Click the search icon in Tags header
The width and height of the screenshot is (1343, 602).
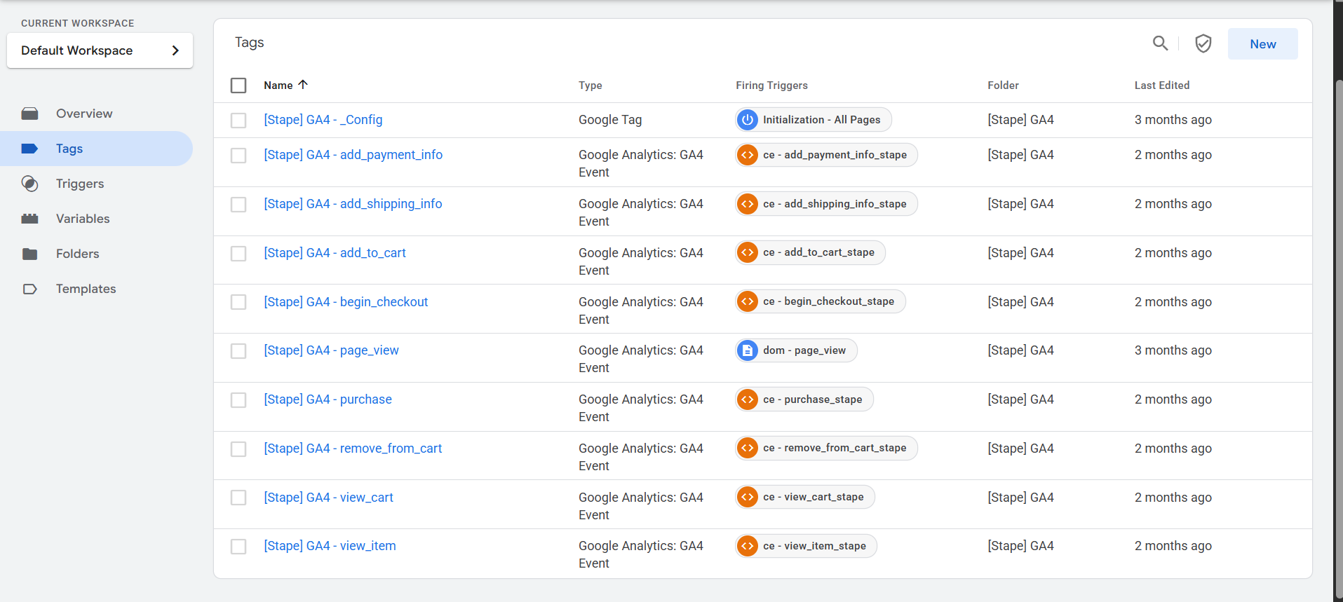pos(1160,43)
